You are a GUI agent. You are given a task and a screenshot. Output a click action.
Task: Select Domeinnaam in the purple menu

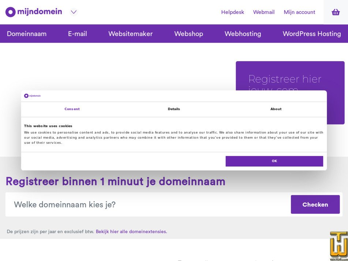[27, 34]
